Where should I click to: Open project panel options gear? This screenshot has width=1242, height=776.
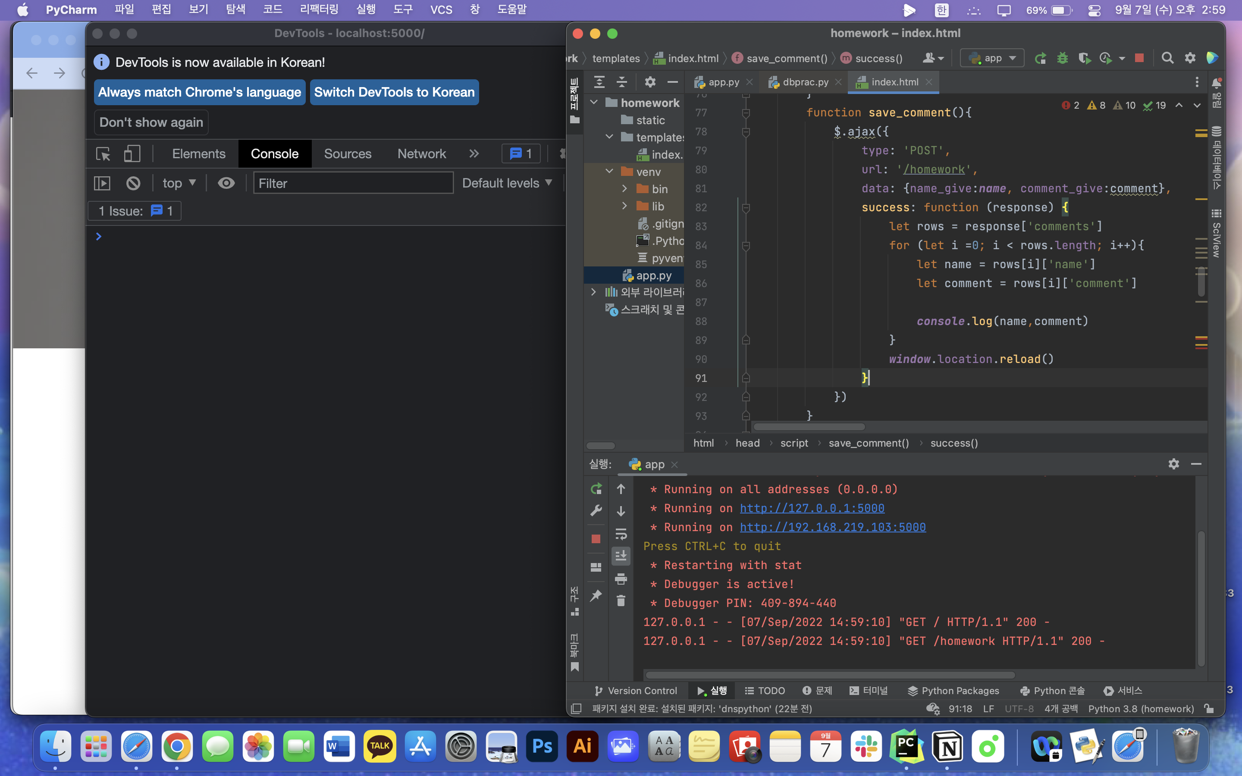[650, 81]
